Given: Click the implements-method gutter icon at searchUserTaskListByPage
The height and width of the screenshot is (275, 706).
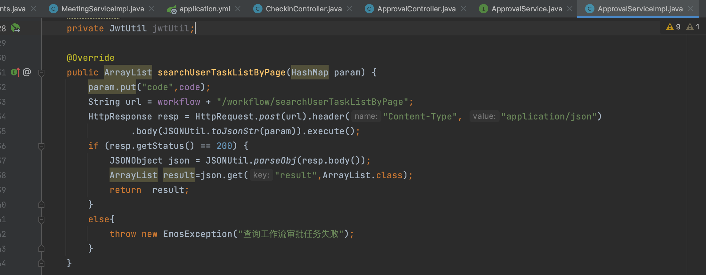Looking at the screenshot, I should point(15,72).
